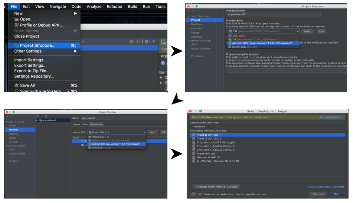Click the Project name field with 'app-release5'
353x203 pixels.
click(x=274, y=14)
